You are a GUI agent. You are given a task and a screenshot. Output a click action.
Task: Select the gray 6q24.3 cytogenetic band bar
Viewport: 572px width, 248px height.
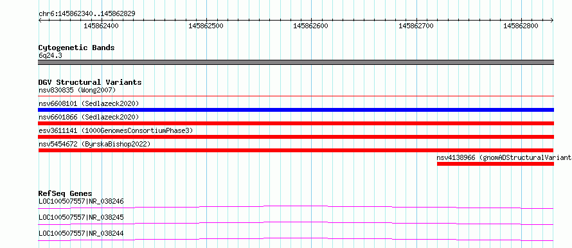296,62
